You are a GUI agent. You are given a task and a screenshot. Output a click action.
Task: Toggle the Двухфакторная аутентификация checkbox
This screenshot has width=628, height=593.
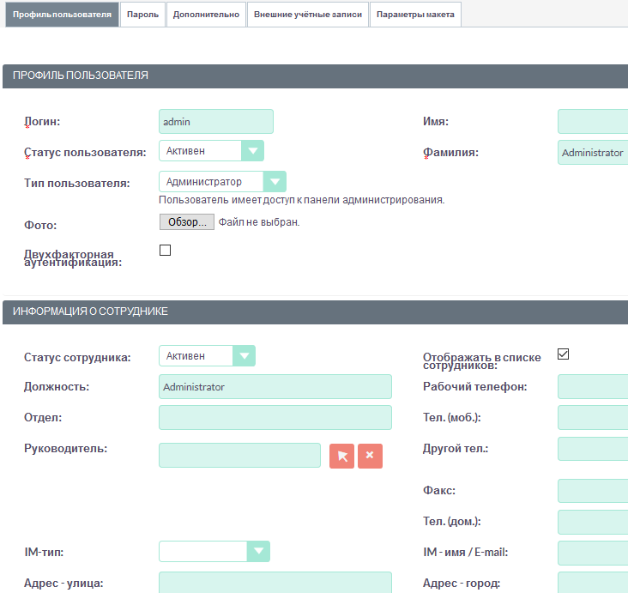[166, 251]
